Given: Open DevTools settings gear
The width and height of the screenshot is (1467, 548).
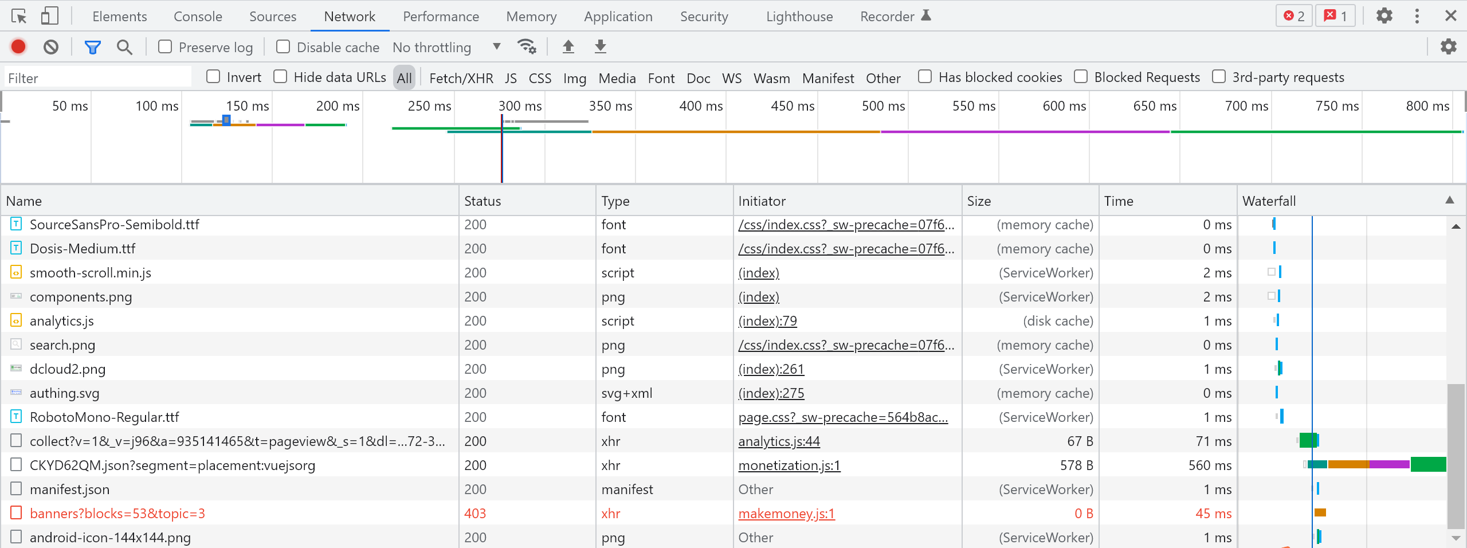Looking at the screenshot, I should click(x=1384, y=15).
